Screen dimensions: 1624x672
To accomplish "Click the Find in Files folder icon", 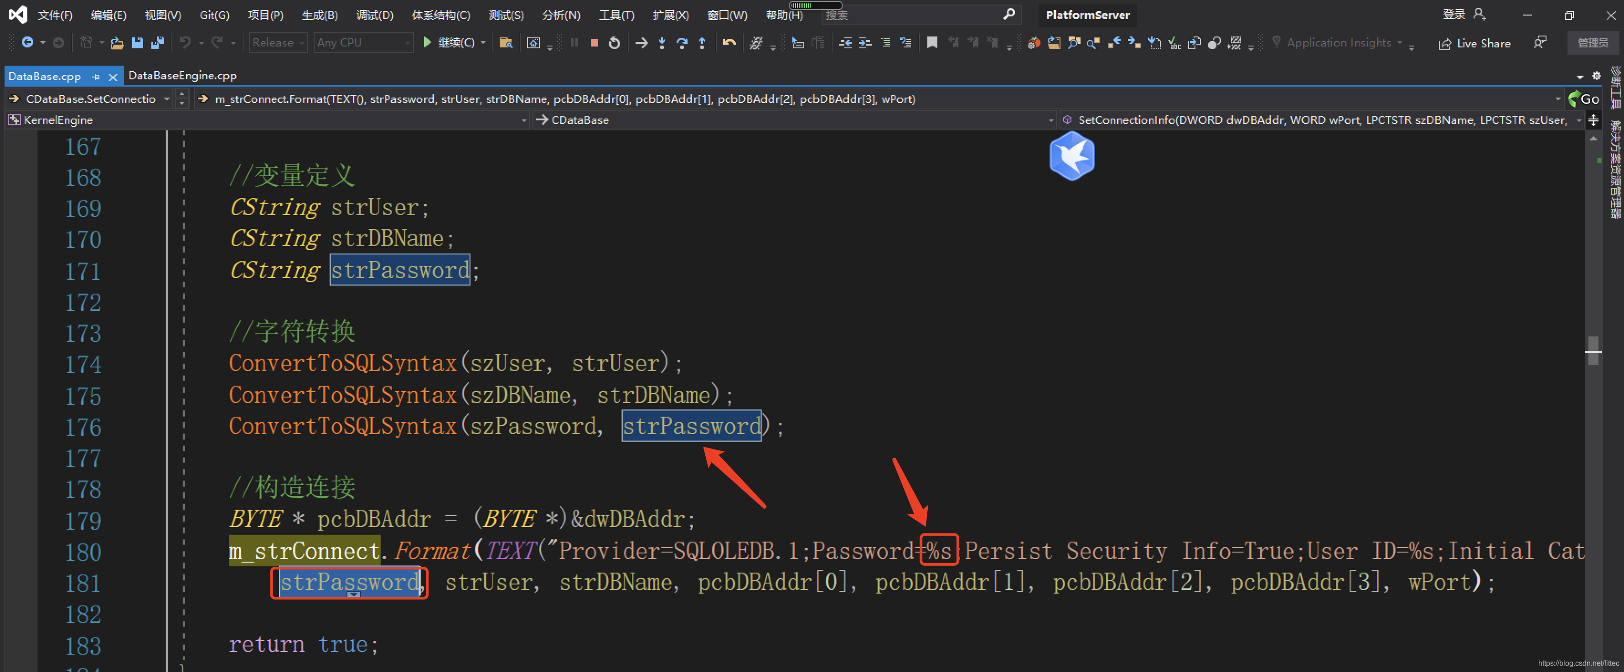I will coord(505,43).
